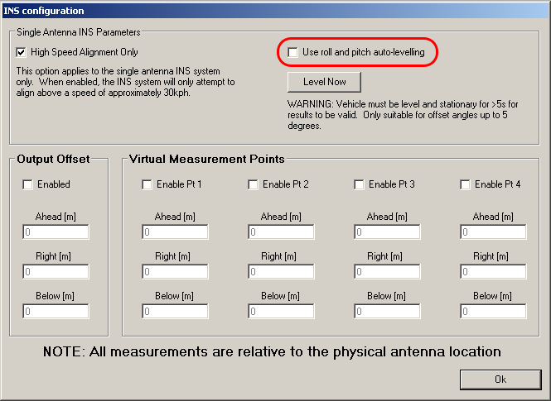Viewport: 551px width, 401px height.
Task: Click Output Offset Right input field
Action: point(56,272)
